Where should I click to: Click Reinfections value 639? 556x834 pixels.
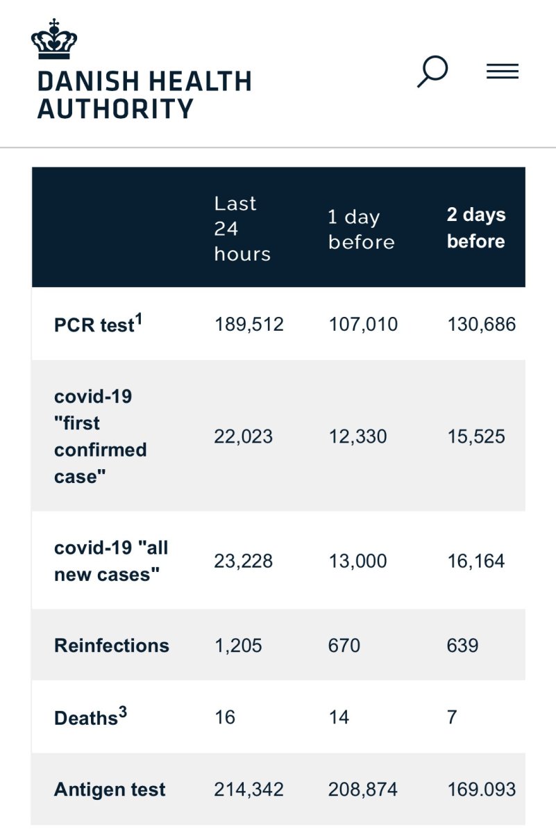pyautogui.click(x=462, y=645)
